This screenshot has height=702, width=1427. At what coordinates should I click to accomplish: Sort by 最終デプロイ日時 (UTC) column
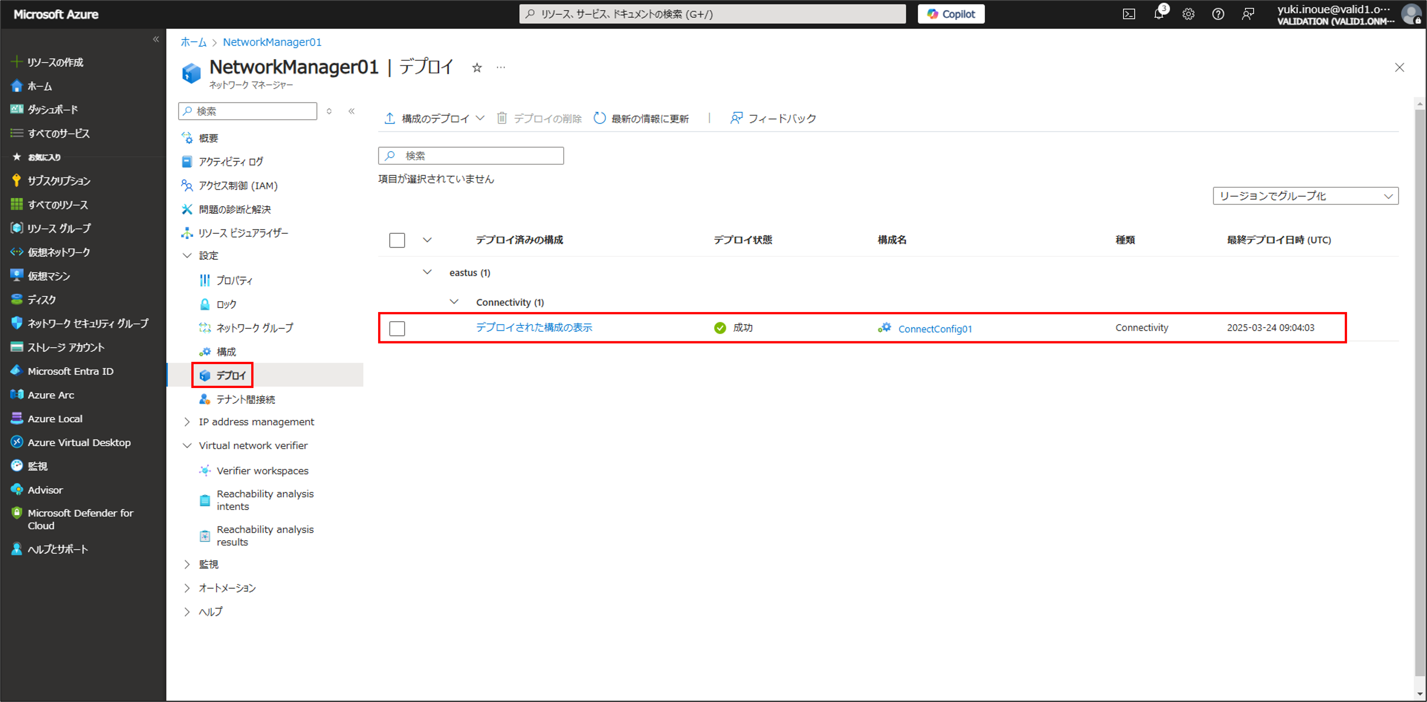[x=1278, y=240]
